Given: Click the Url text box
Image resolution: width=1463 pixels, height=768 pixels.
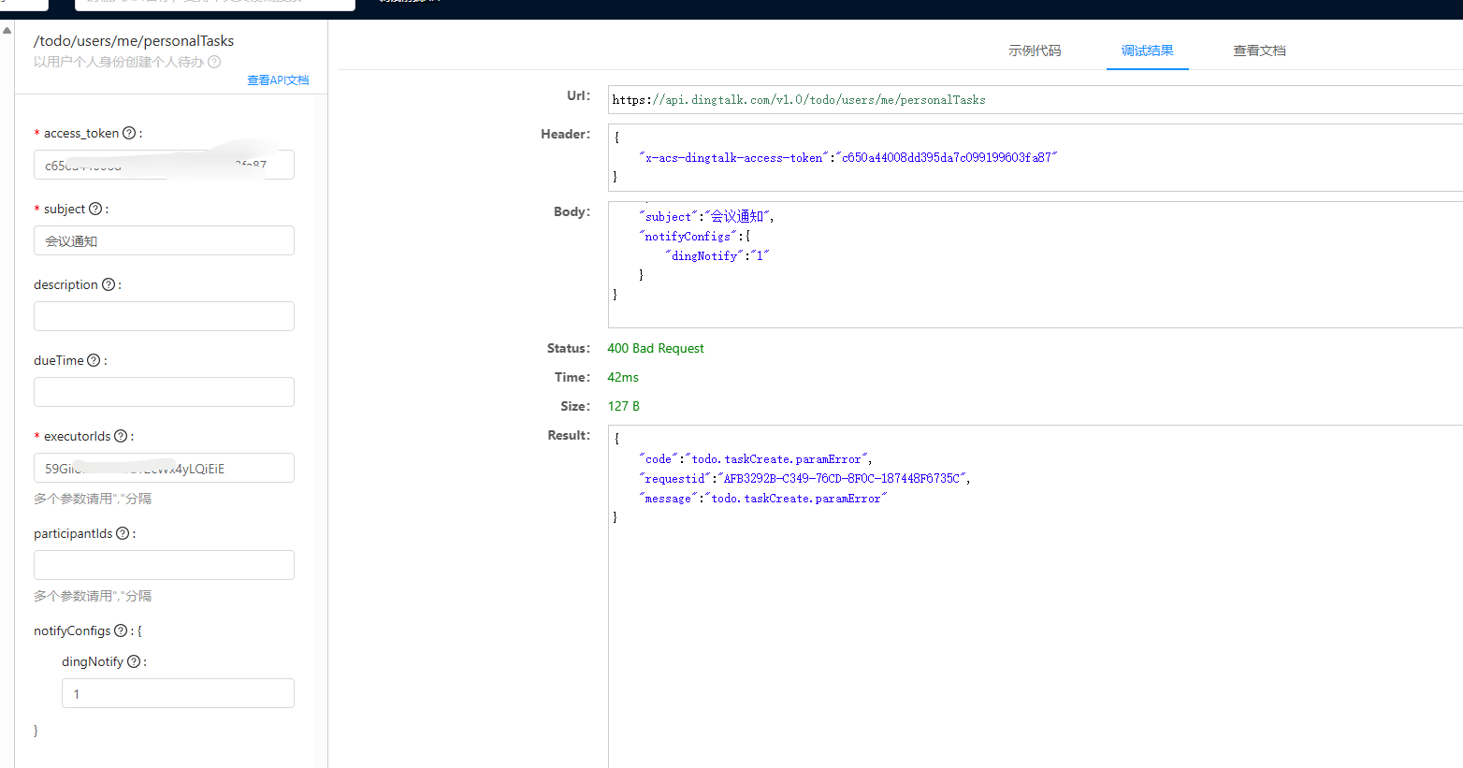Looking at the screenshot, I should (x=1036, y=99).
